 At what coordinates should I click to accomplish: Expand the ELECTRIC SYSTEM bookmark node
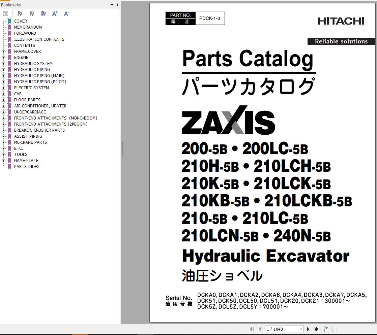click(x=3, y=88)
